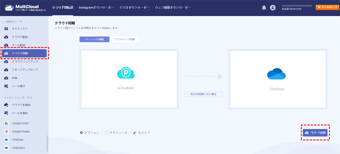Open the notification bell
Image resolution: width=340 pixels, height=154 pixels.
(264, 8)
